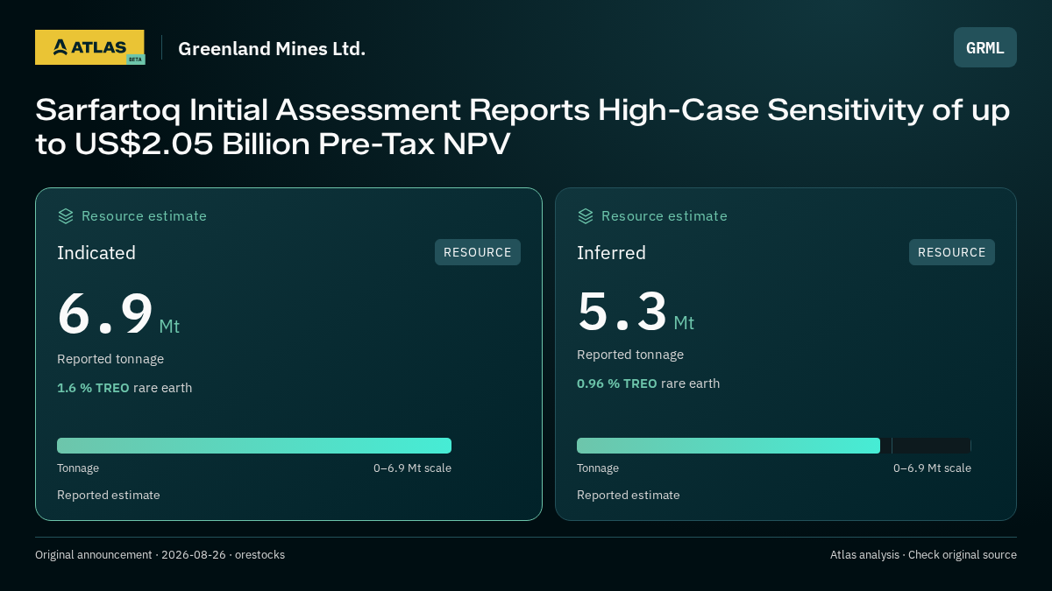Click the Indicated category label
Image resolution: width=1052 pixels, height=591 pixels.
96,253
